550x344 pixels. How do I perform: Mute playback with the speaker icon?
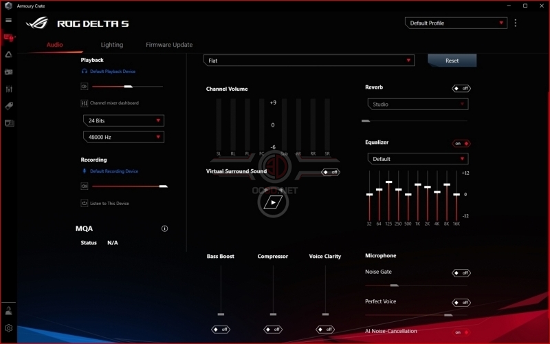click(x=84, y=87)
